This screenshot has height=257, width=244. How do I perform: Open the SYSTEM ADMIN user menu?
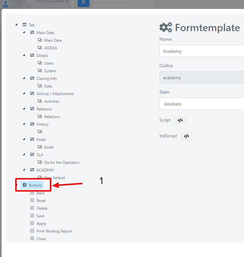(x=52, y=2)
